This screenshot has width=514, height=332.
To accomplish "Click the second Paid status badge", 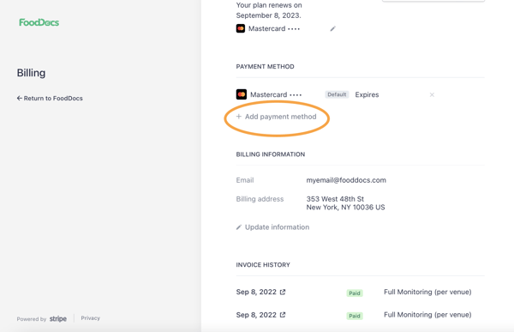I will pyautogui.click(x=355, y=316).
